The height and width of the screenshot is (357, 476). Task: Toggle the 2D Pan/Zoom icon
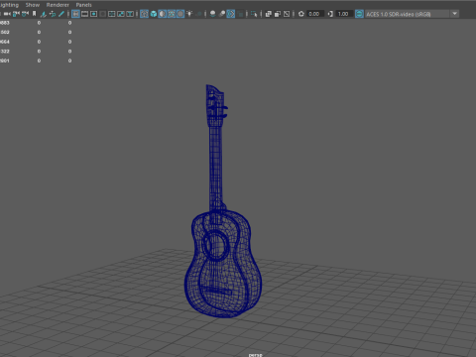pos(53,14)
